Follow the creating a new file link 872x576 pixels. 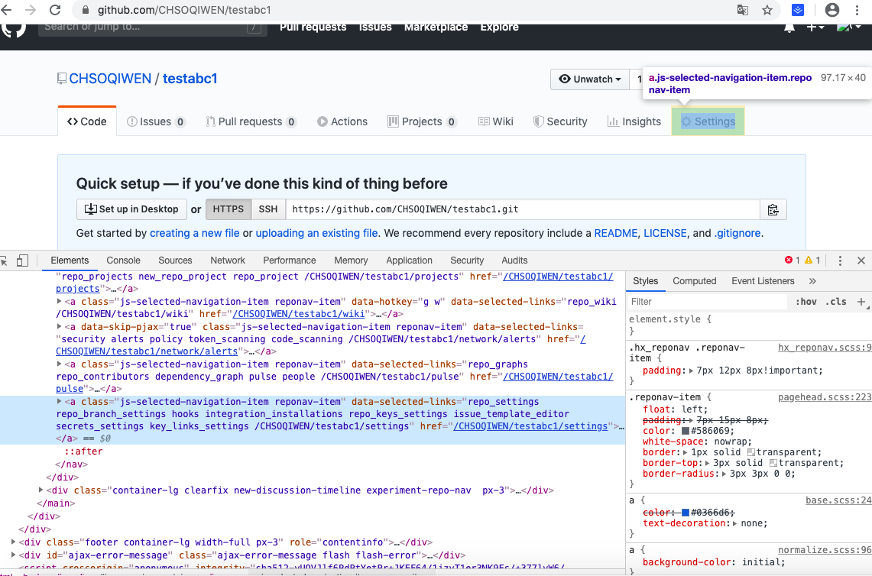(x=195, y=234)
